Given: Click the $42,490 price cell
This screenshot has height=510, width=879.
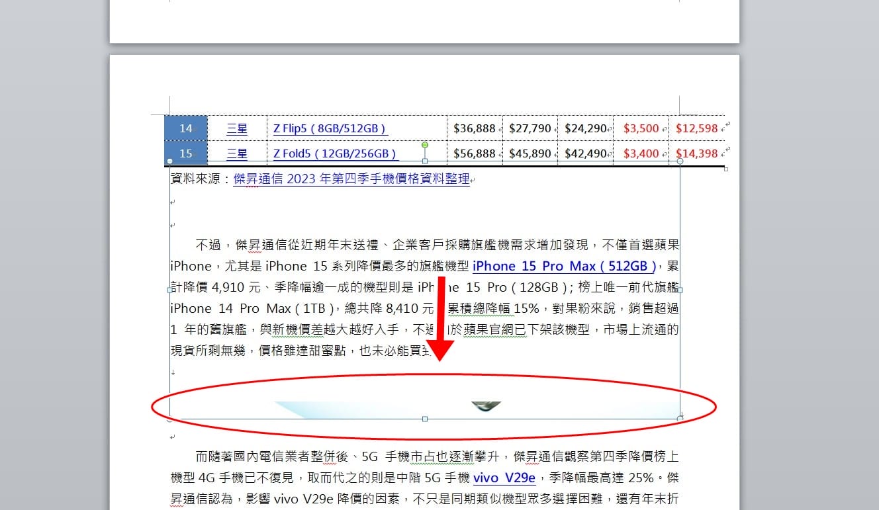Looking at the screenshot, I should point(586,153).
